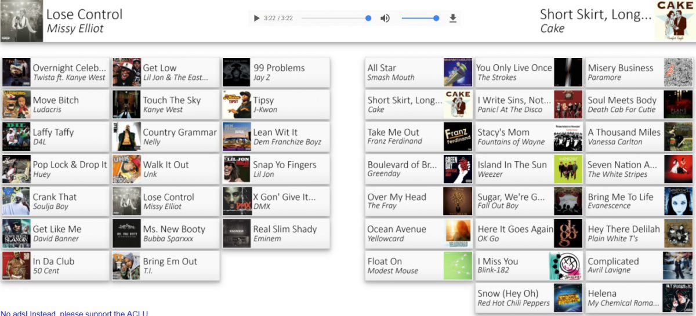Select Real Slim Shady by Eminem
This screenshot has width=696, height=316.
pos(275,234)
